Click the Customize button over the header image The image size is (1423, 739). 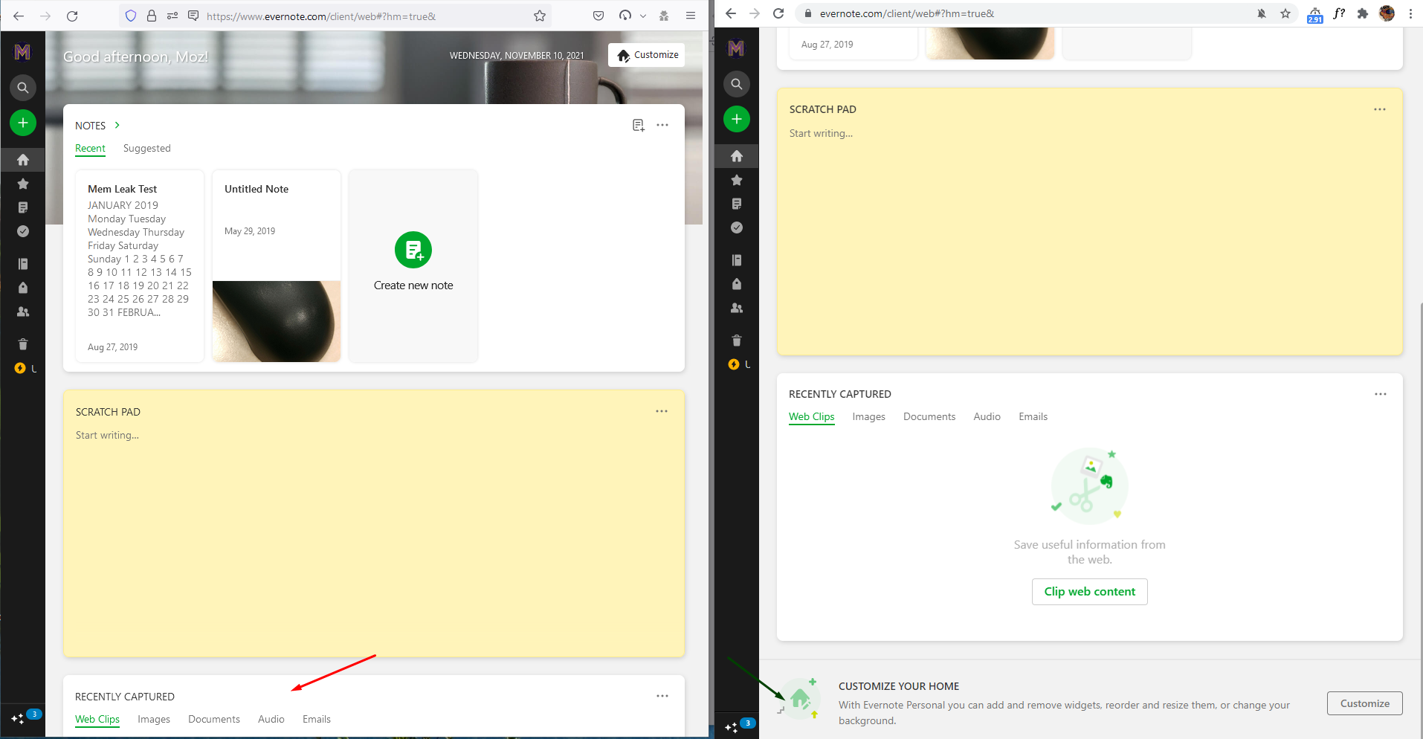647,55
